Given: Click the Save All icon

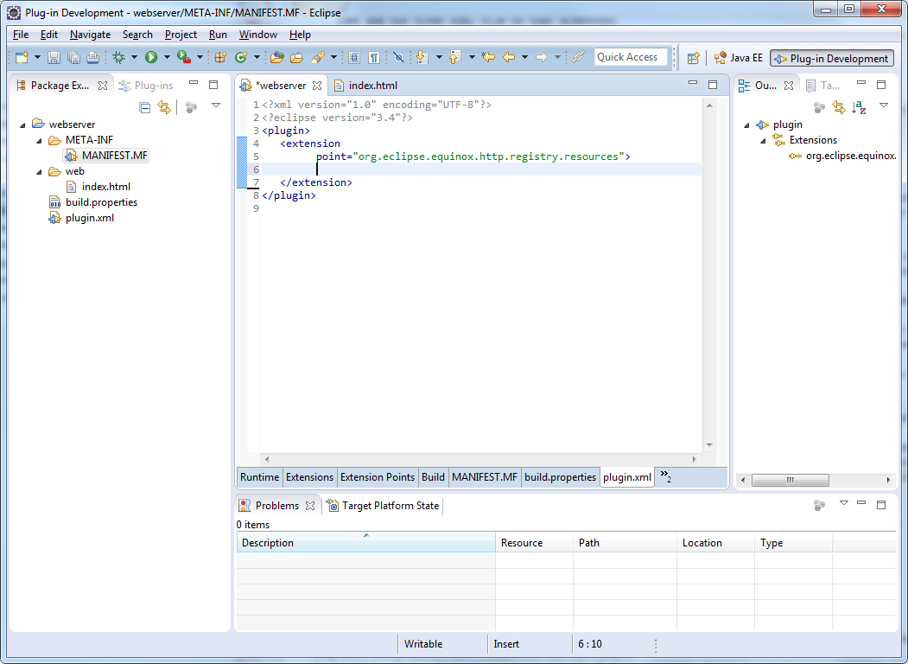Looking at the screenshot, I should [x=73, y=57].
